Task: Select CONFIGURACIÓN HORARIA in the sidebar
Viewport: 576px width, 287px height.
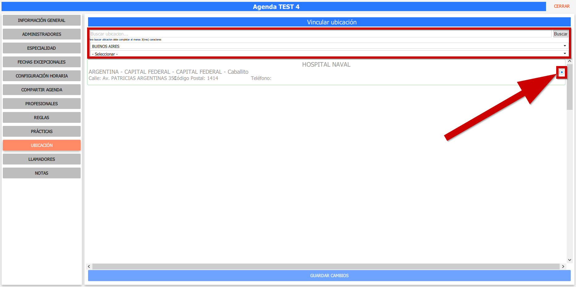Action: pos(42,76)
